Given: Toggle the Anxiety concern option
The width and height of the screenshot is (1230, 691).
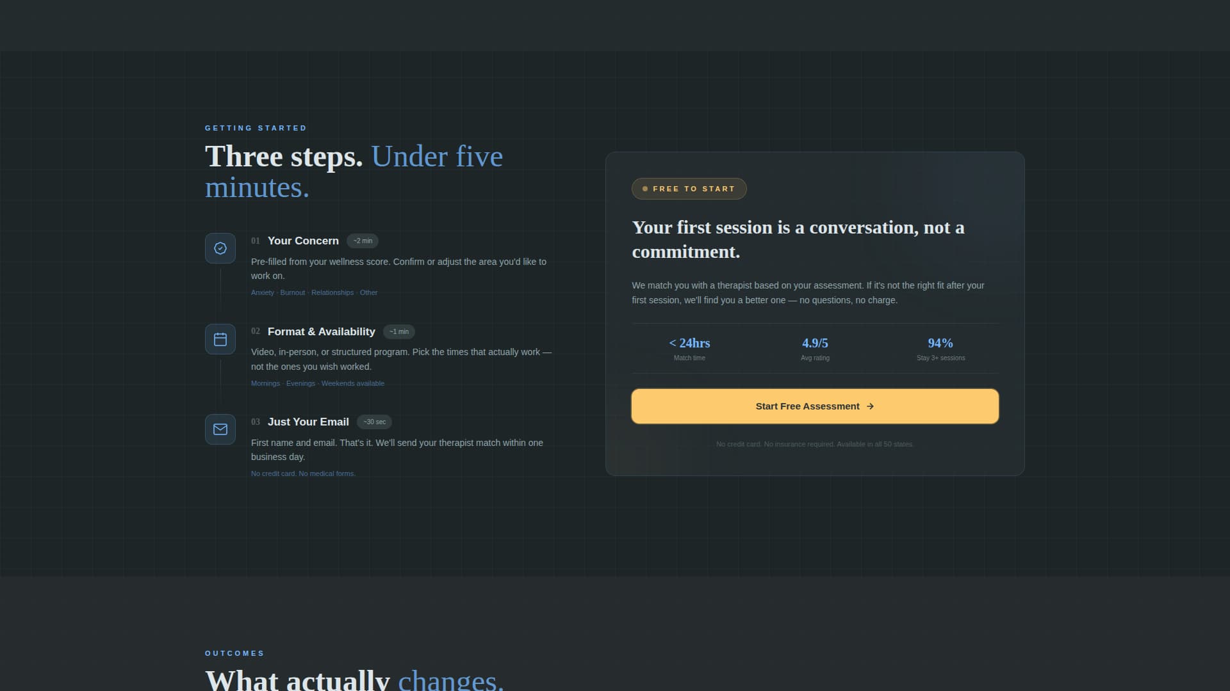Looking at the screenshot, I should tap(262, 292).
